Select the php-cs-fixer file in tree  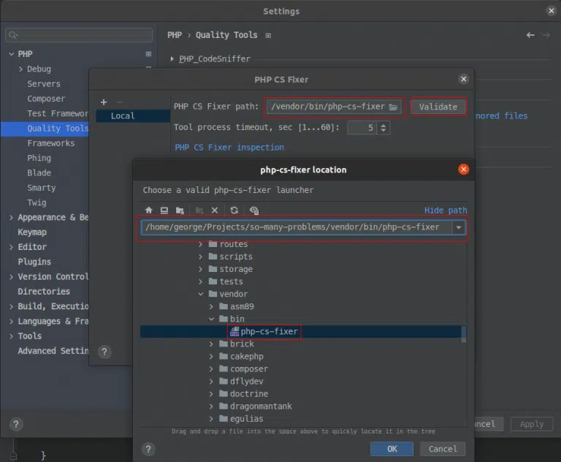pyautogui.click(x=265, y=332)
